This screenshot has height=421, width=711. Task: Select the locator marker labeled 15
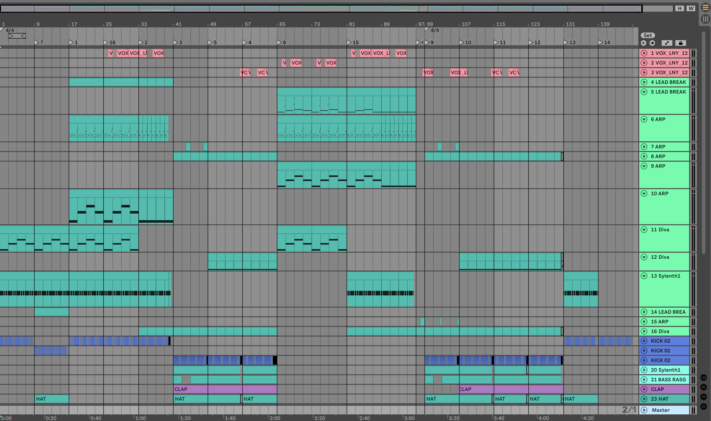[x=349, y=42]
